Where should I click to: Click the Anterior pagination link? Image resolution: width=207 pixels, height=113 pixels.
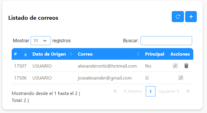133,91
